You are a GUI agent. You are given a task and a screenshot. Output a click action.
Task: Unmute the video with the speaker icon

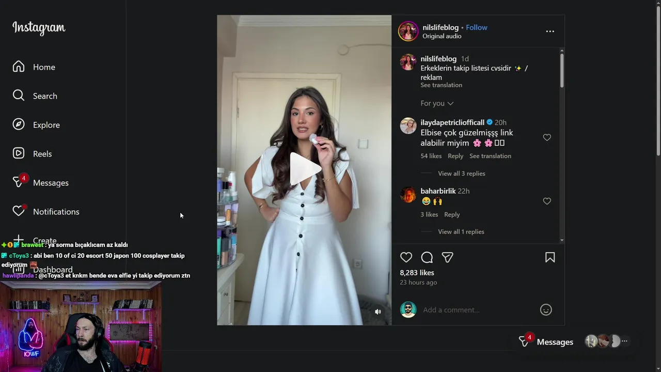pyautogui.click(x=378, y=312)
